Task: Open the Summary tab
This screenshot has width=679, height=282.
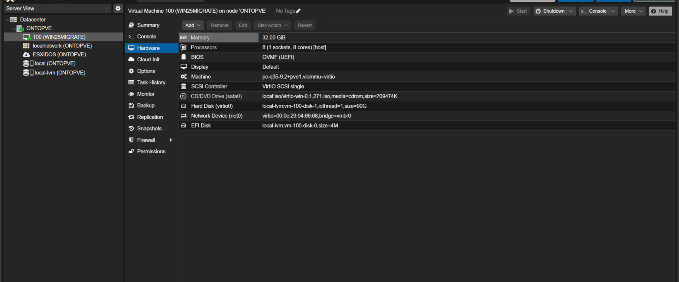Action: (152, 25)
